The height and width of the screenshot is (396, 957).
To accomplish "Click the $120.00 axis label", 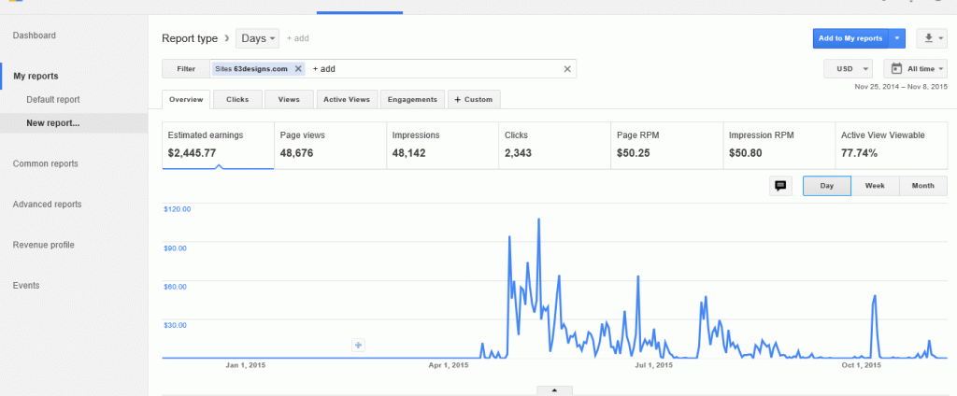I will pyautogui.click(x=178, y=209).
